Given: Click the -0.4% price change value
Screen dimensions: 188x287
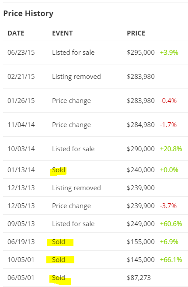Looking at the screenshot, I should pos(168,101).
